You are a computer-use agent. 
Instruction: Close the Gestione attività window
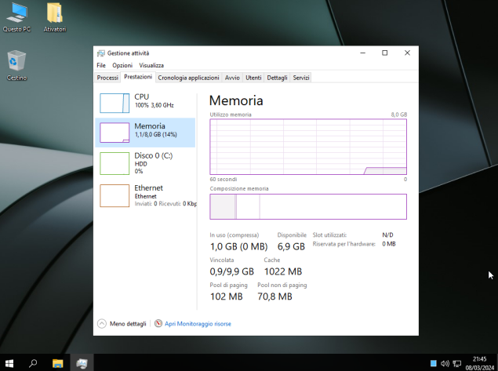407,53
